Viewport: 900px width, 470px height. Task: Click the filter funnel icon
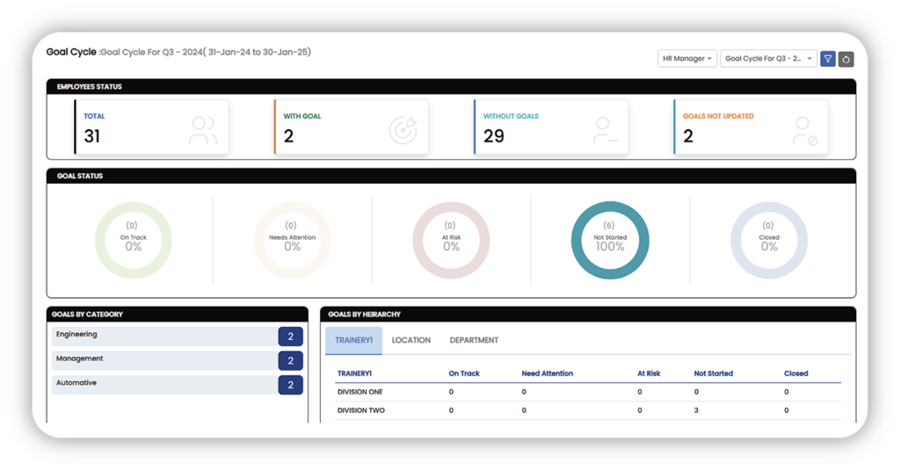(827, 59)
